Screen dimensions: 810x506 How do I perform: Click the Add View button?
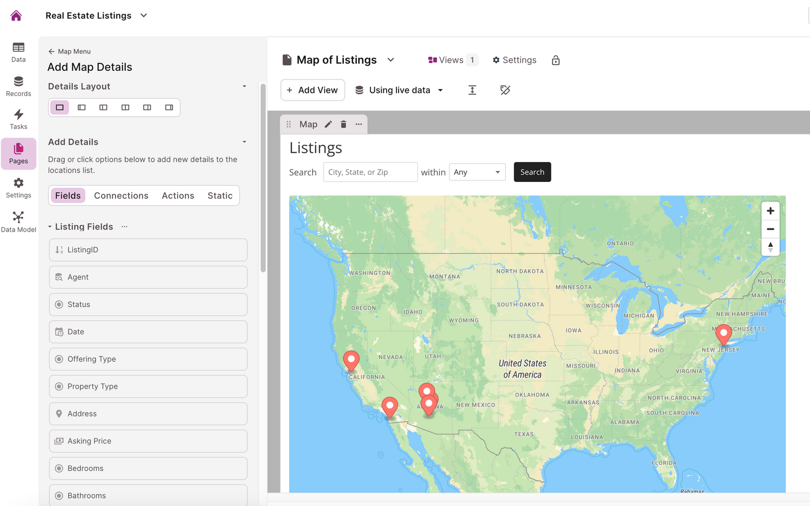313,90
